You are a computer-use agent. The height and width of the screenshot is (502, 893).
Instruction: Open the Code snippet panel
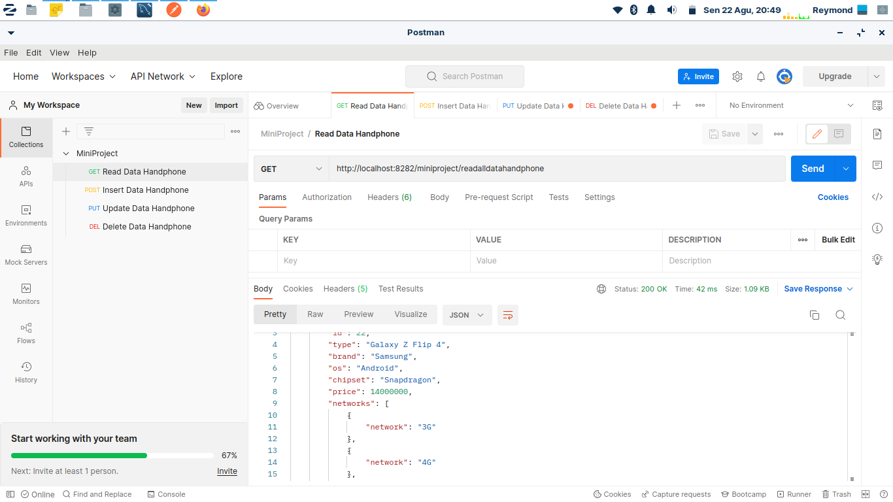point(877,197)
